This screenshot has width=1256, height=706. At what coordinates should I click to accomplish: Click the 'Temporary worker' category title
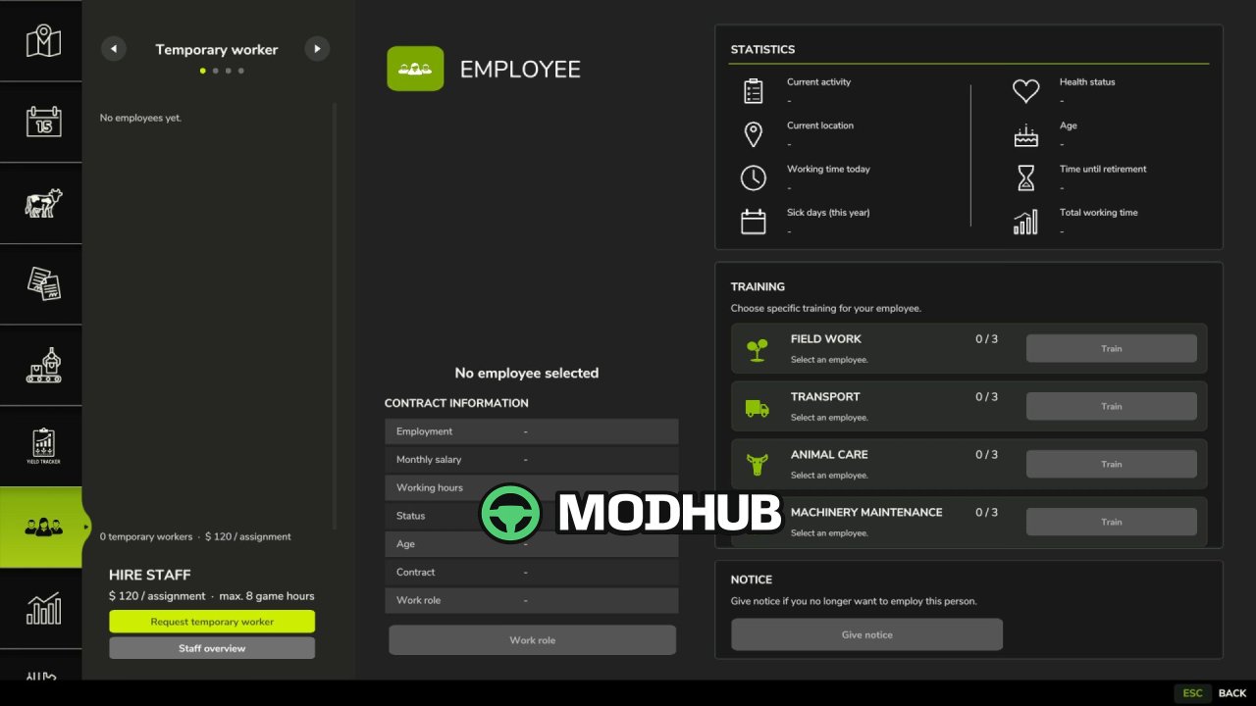216,49
